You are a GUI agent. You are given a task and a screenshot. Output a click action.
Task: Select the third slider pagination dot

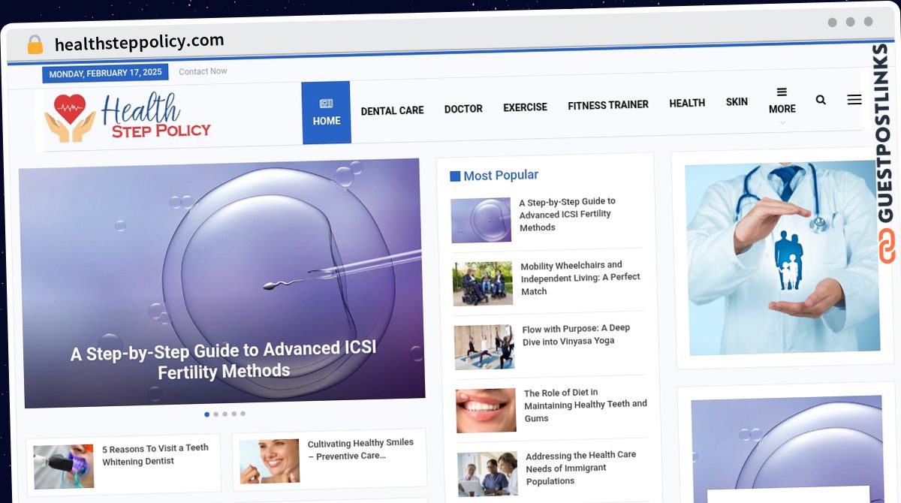point(224,414)
